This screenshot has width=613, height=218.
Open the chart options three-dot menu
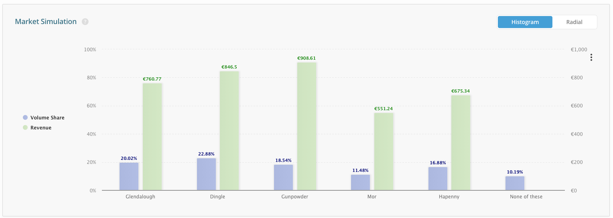[x=591, y=58]
